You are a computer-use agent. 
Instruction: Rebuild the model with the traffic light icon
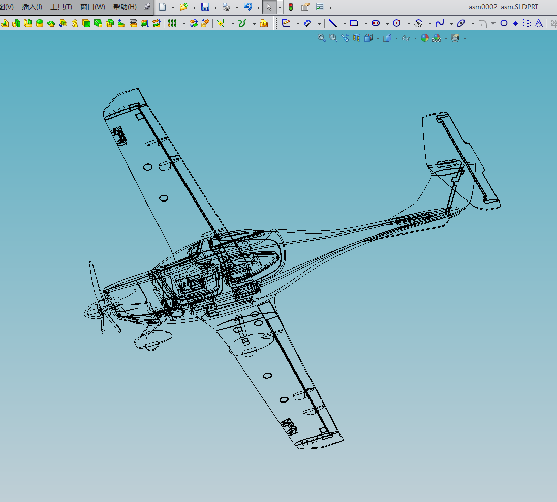[291, 7]
